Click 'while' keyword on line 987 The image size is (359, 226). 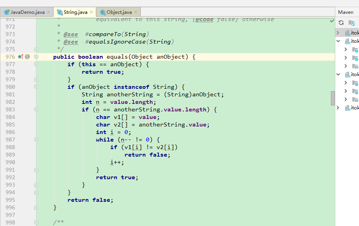[x=105, y=140]
